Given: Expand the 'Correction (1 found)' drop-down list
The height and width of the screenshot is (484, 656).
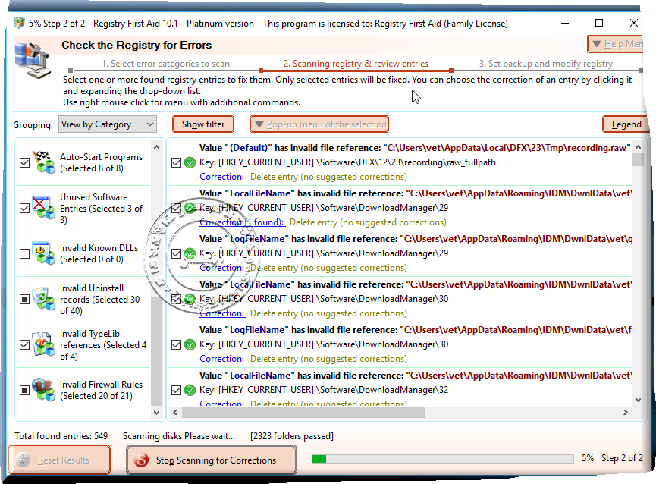Looking at the screenshot, I should point(242,222).
